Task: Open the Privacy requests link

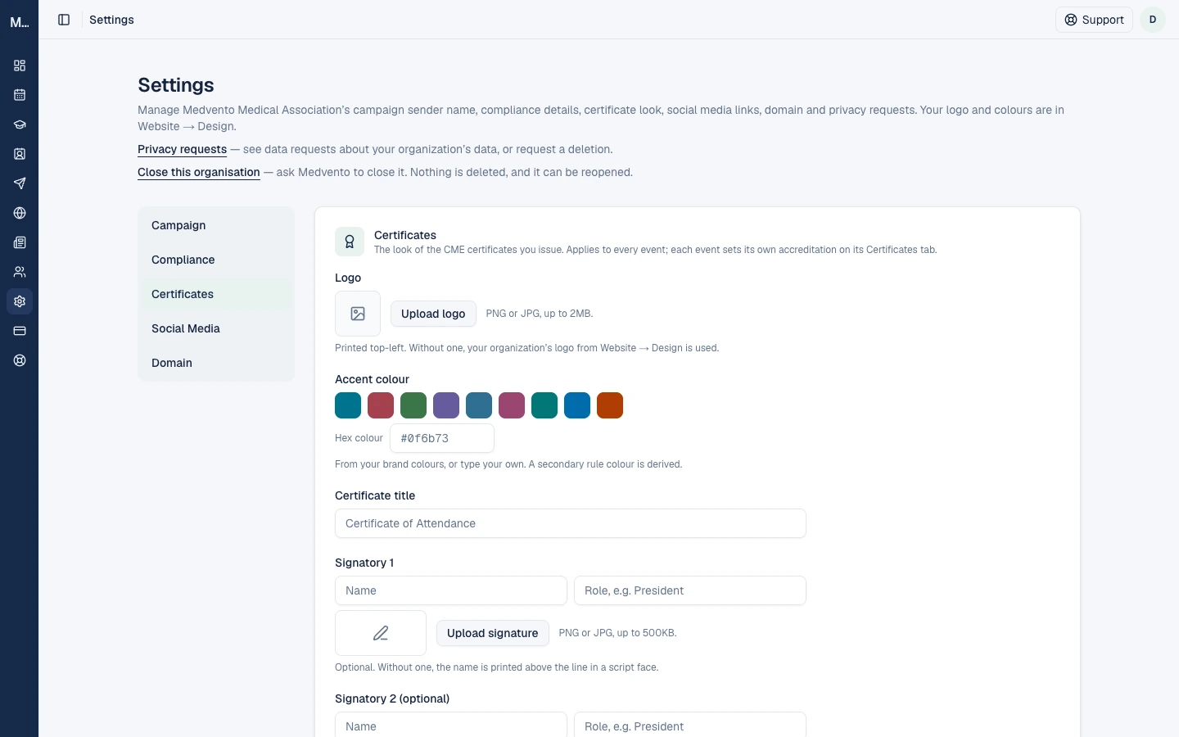Action: tap(182, 149)
